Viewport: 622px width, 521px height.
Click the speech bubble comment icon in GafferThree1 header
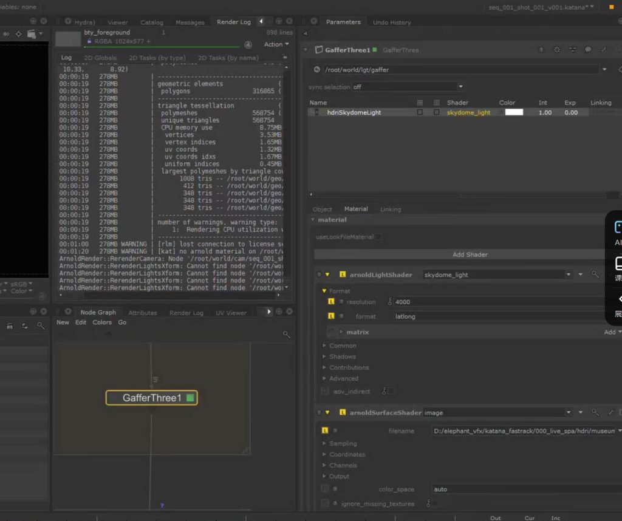coord(588,50)
